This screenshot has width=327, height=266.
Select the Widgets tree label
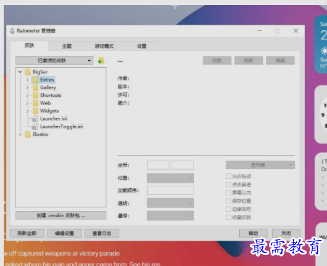[49, 111]
